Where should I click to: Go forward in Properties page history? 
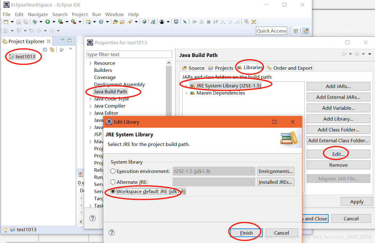click(x=357, y=54)
